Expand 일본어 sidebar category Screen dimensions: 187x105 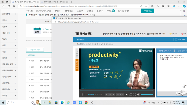click(x=9, y=27)
